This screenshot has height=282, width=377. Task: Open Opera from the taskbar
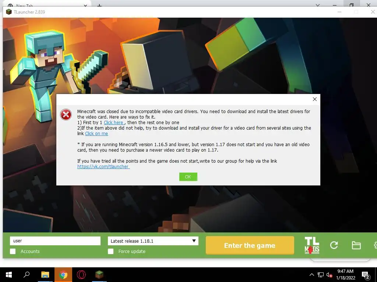tap(81, 275)
